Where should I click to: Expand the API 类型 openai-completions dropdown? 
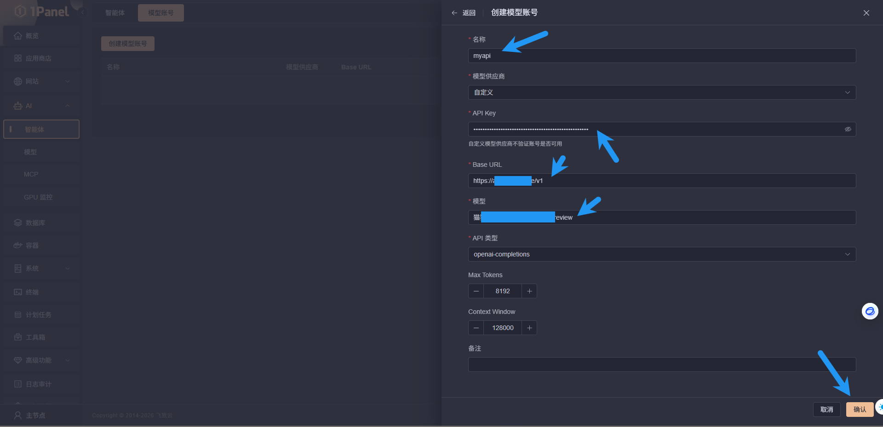click(661, 254)
